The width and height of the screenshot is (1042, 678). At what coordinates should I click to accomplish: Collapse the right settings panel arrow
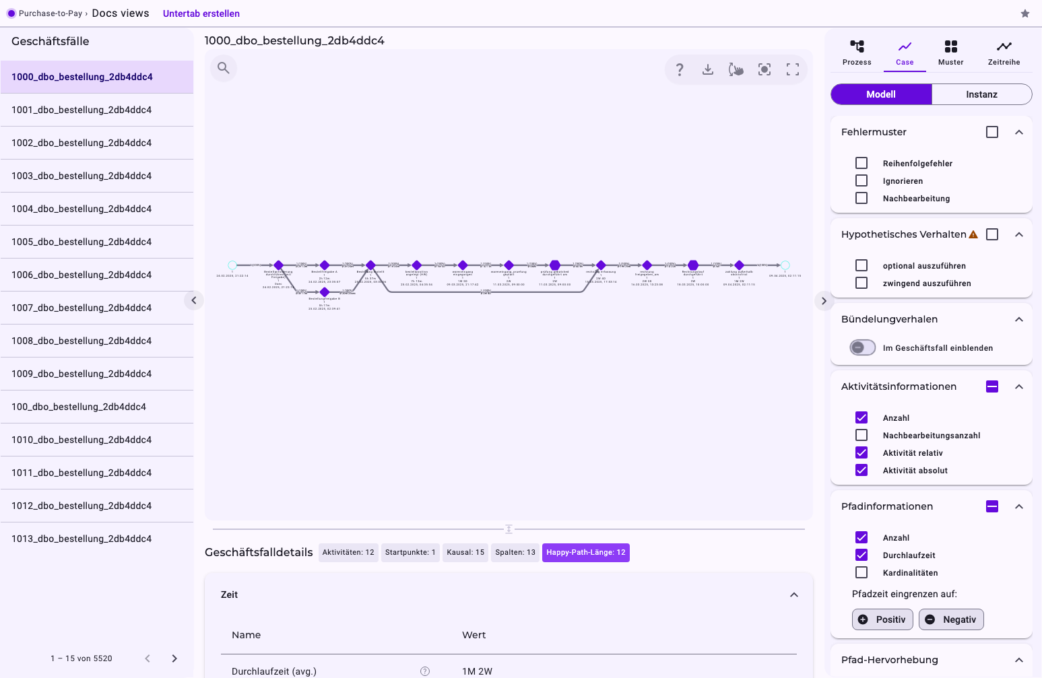(824, 301)
